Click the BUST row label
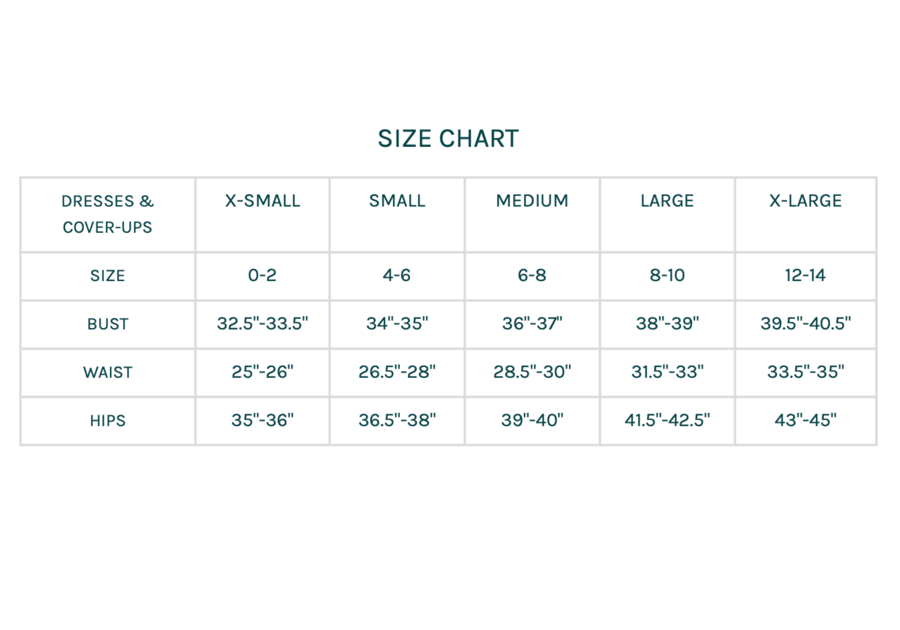Viewport: 900px width, 630px height. coord(108,324)
